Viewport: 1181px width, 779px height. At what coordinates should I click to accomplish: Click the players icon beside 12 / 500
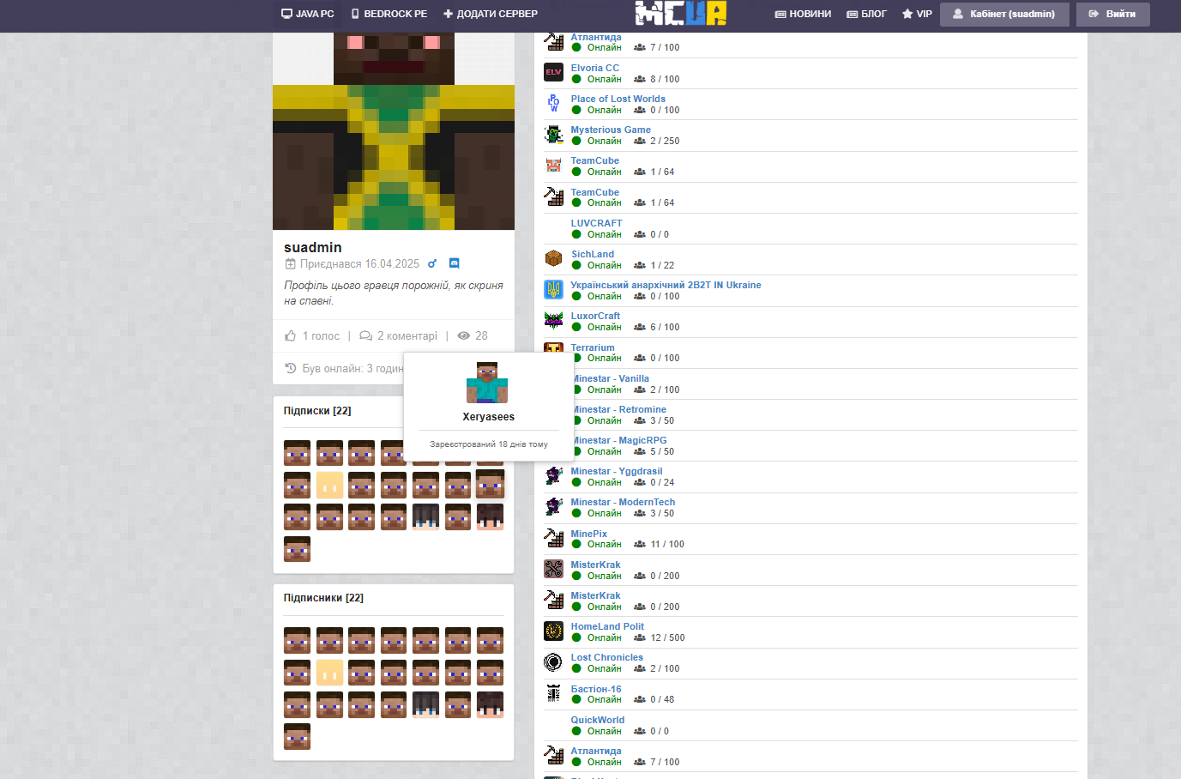[639, 637]
